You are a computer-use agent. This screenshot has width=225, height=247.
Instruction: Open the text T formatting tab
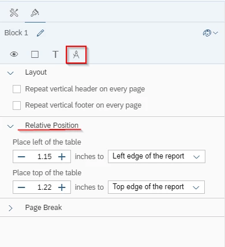(55, 54)
